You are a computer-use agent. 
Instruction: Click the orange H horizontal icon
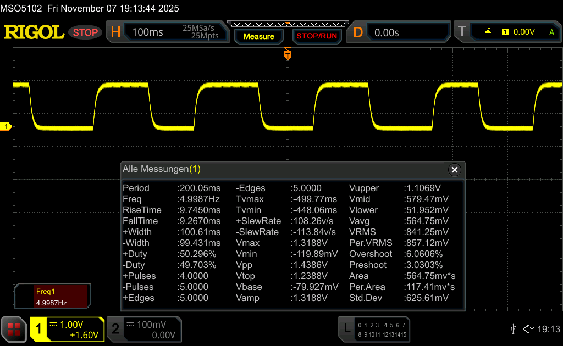coord(115,32)
